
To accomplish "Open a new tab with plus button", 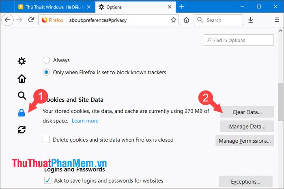I will (x=182, y=7).
